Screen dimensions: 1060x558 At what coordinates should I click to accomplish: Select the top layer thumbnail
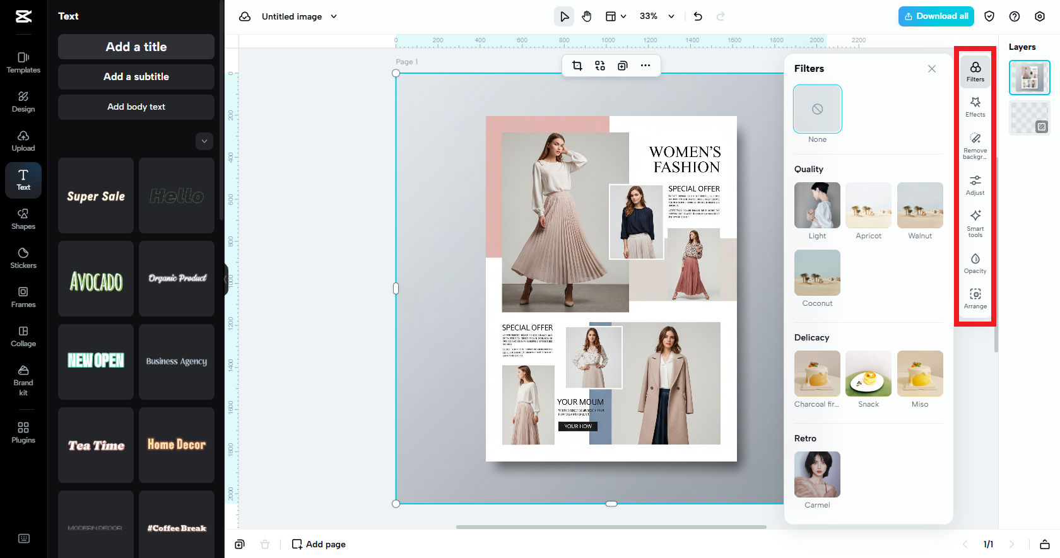[x=1029, y=78]
